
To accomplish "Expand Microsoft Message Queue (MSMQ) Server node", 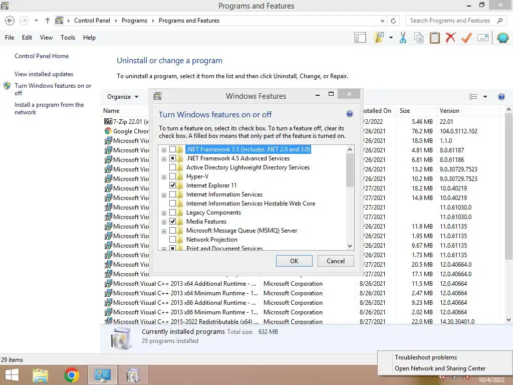I will click(x=164, y=231).
